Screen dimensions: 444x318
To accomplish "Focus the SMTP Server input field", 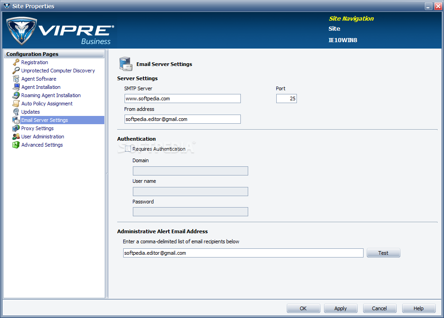I will (182, 99).
